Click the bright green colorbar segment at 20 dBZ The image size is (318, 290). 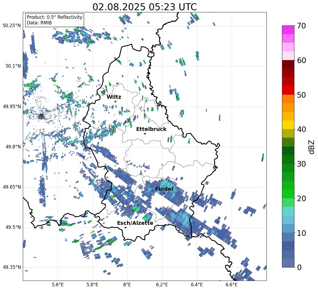coord(288,194)
